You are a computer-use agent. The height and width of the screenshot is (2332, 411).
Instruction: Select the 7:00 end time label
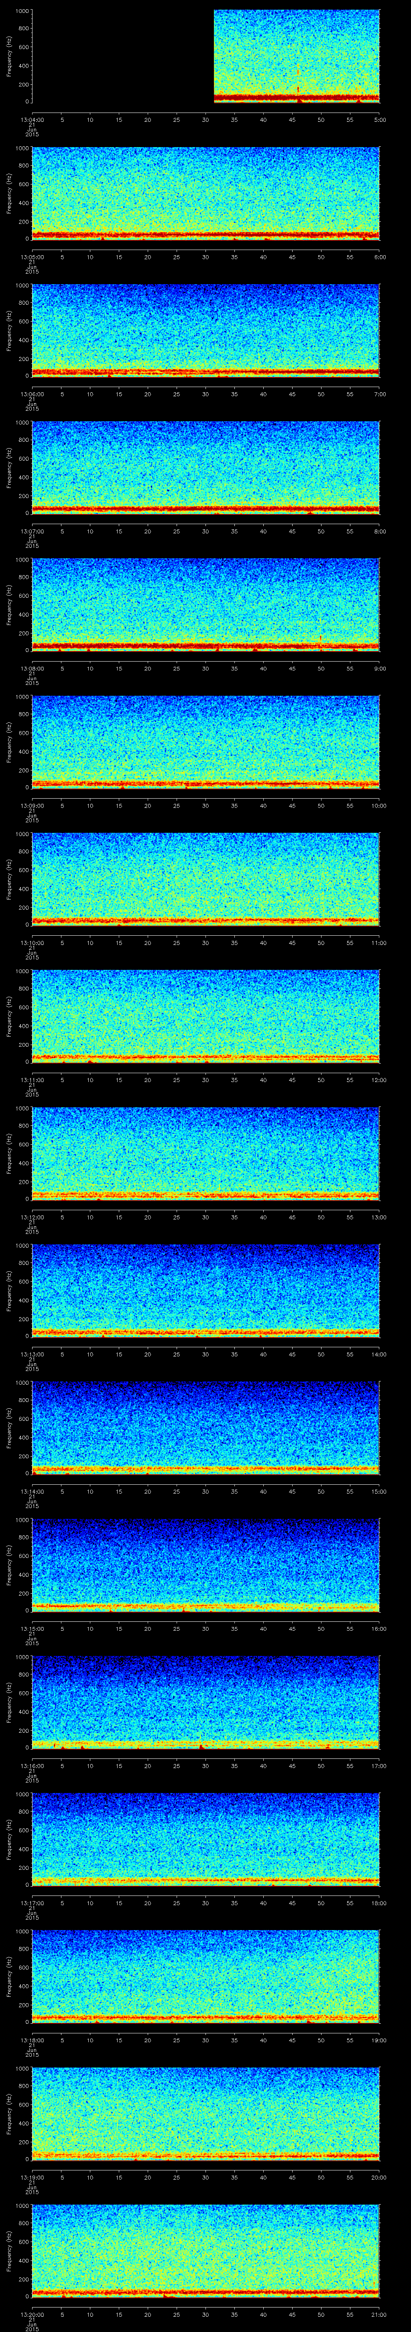[379, 394]
